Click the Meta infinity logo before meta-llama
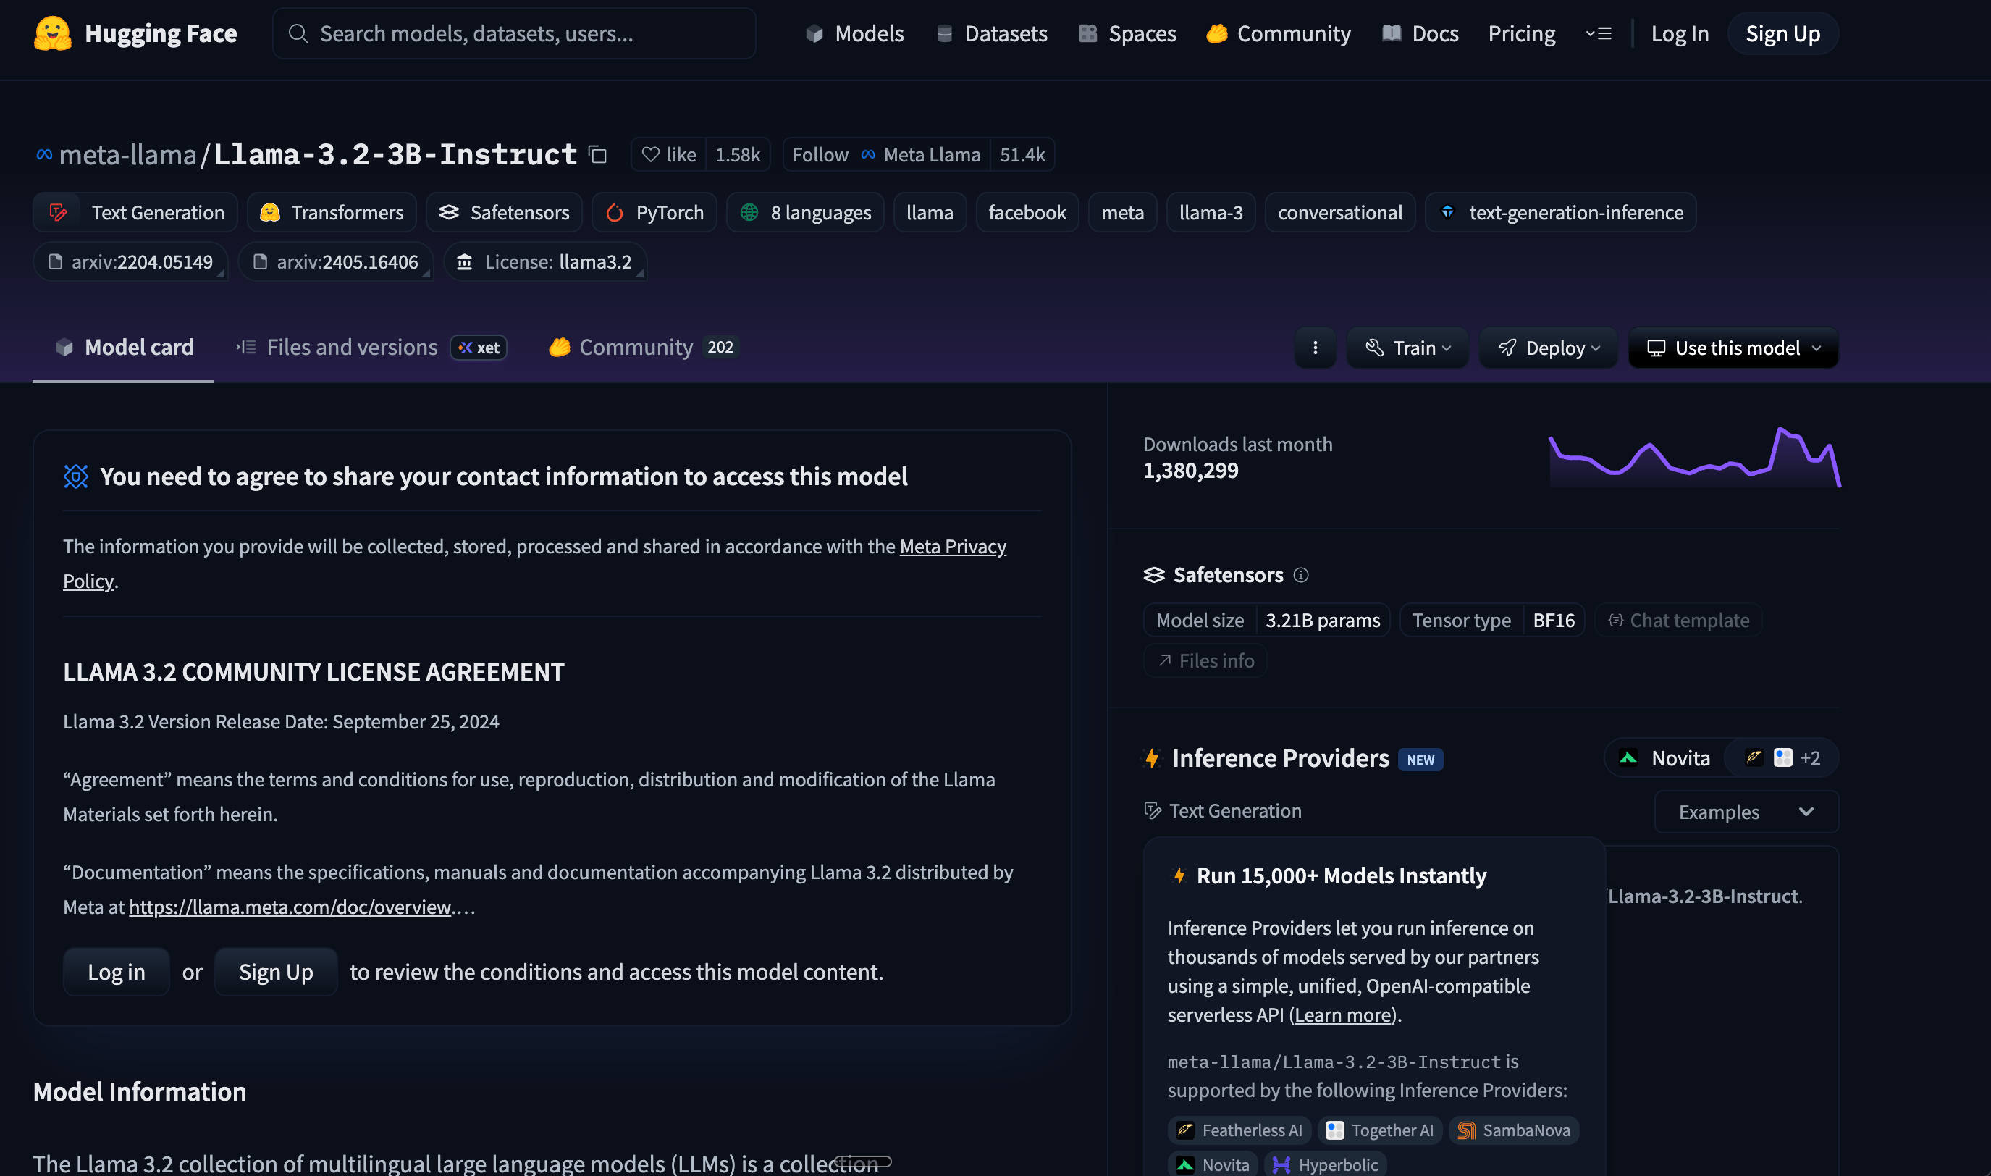 click(x=44, y=154)
